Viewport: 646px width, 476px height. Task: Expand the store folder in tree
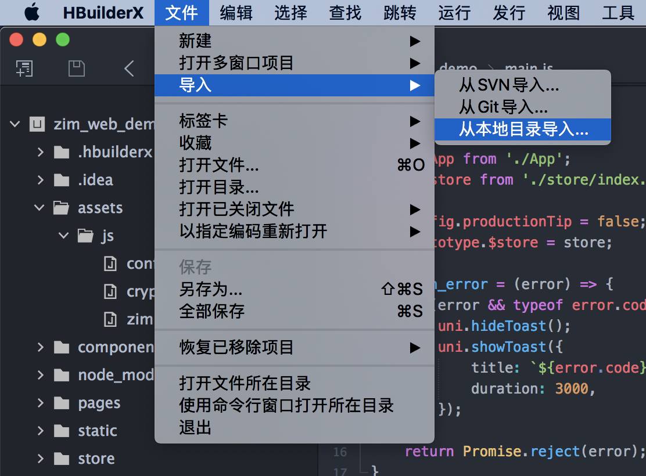click(40, 459)
